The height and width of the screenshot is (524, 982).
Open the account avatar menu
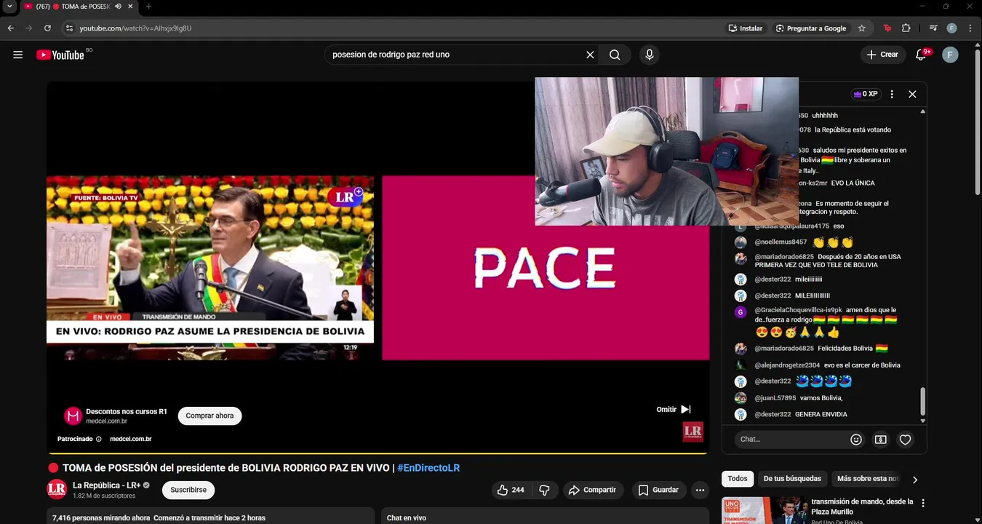pyautogui.click(x=950, y=55)
